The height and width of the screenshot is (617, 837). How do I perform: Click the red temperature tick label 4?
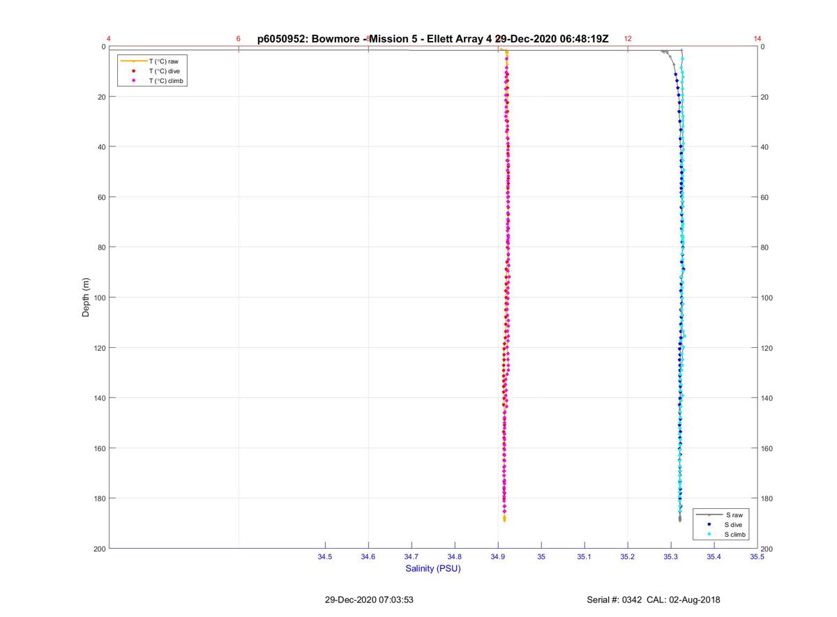click(x=109, y=39)
